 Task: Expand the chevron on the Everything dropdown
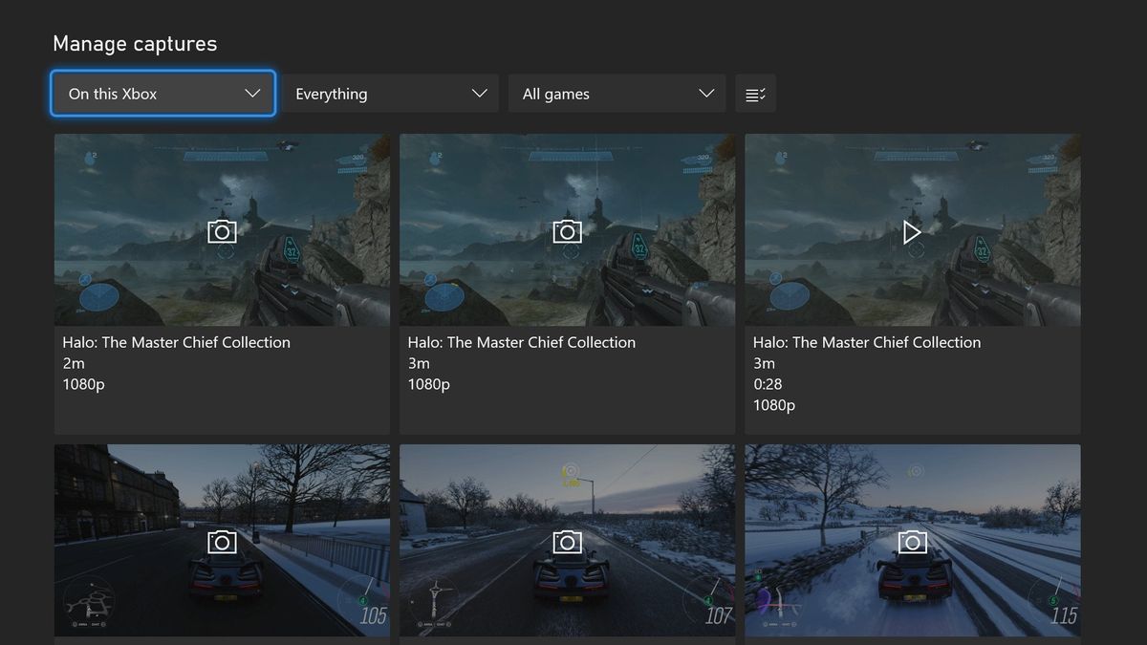pos(479,93)
